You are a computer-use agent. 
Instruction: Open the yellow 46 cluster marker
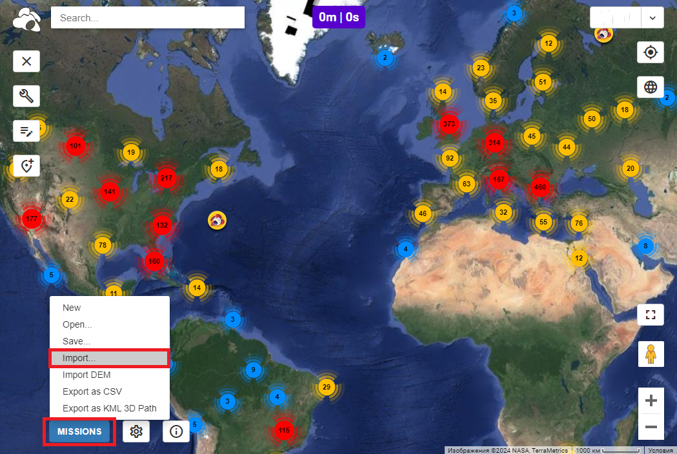[x=423, y=213]
